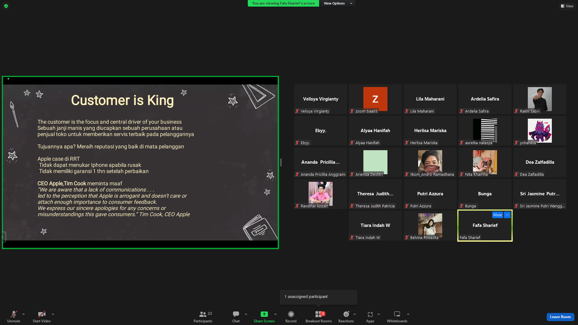
Task: Expand whiteboards options arrow
Action: [x=408, y=314]
